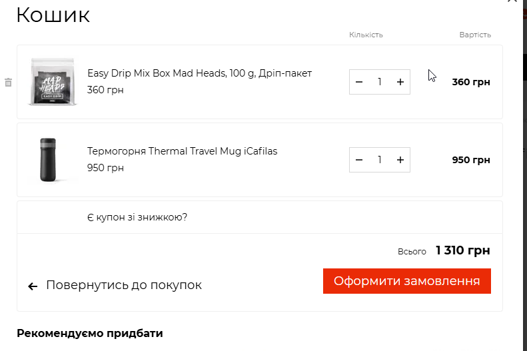527x351 pixels.
Task: Increase Thermal Travel Mug quantity with plus
Action: pos(400,160)
